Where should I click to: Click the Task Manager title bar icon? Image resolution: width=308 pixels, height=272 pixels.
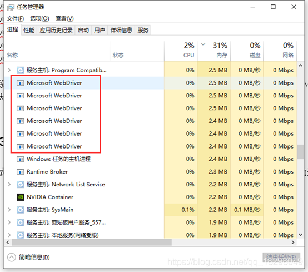point(11,7)
